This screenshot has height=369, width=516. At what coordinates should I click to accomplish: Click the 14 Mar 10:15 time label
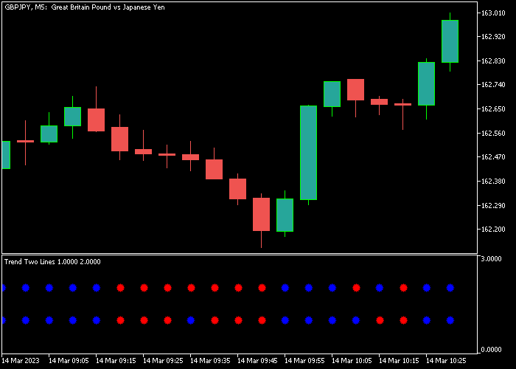pyautogui.click(x=399, y=361)
